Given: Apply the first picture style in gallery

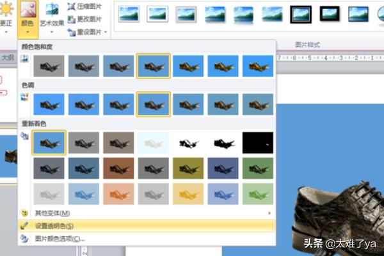Looking at the screenshot, I should (x=129, y=14).
